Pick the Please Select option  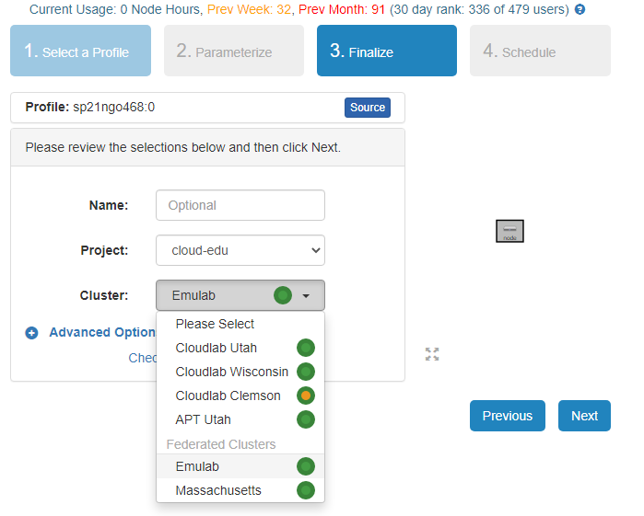coord(215,324)
